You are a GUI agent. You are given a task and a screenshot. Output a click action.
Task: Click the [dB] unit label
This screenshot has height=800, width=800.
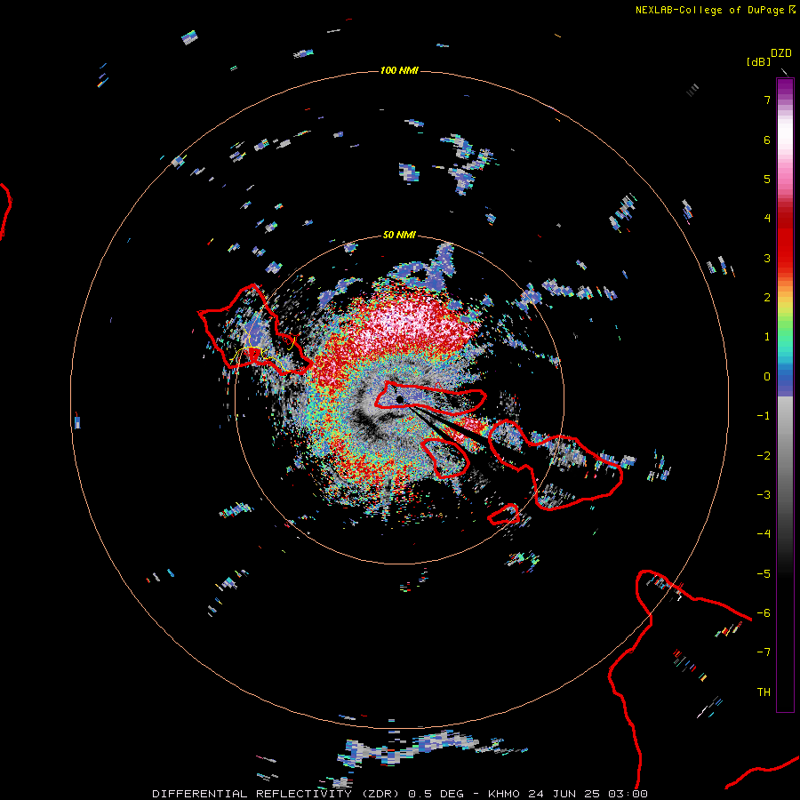pyautogui.click(x=758, y=61)
